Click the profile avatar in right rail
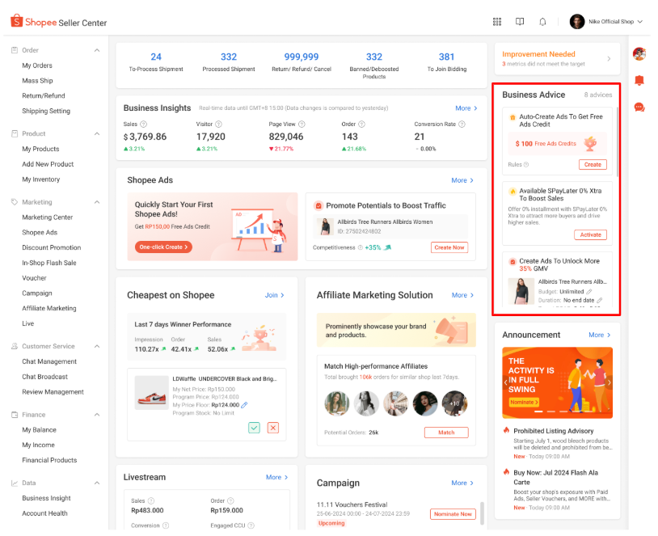658x536 pixels. [639, 53]
